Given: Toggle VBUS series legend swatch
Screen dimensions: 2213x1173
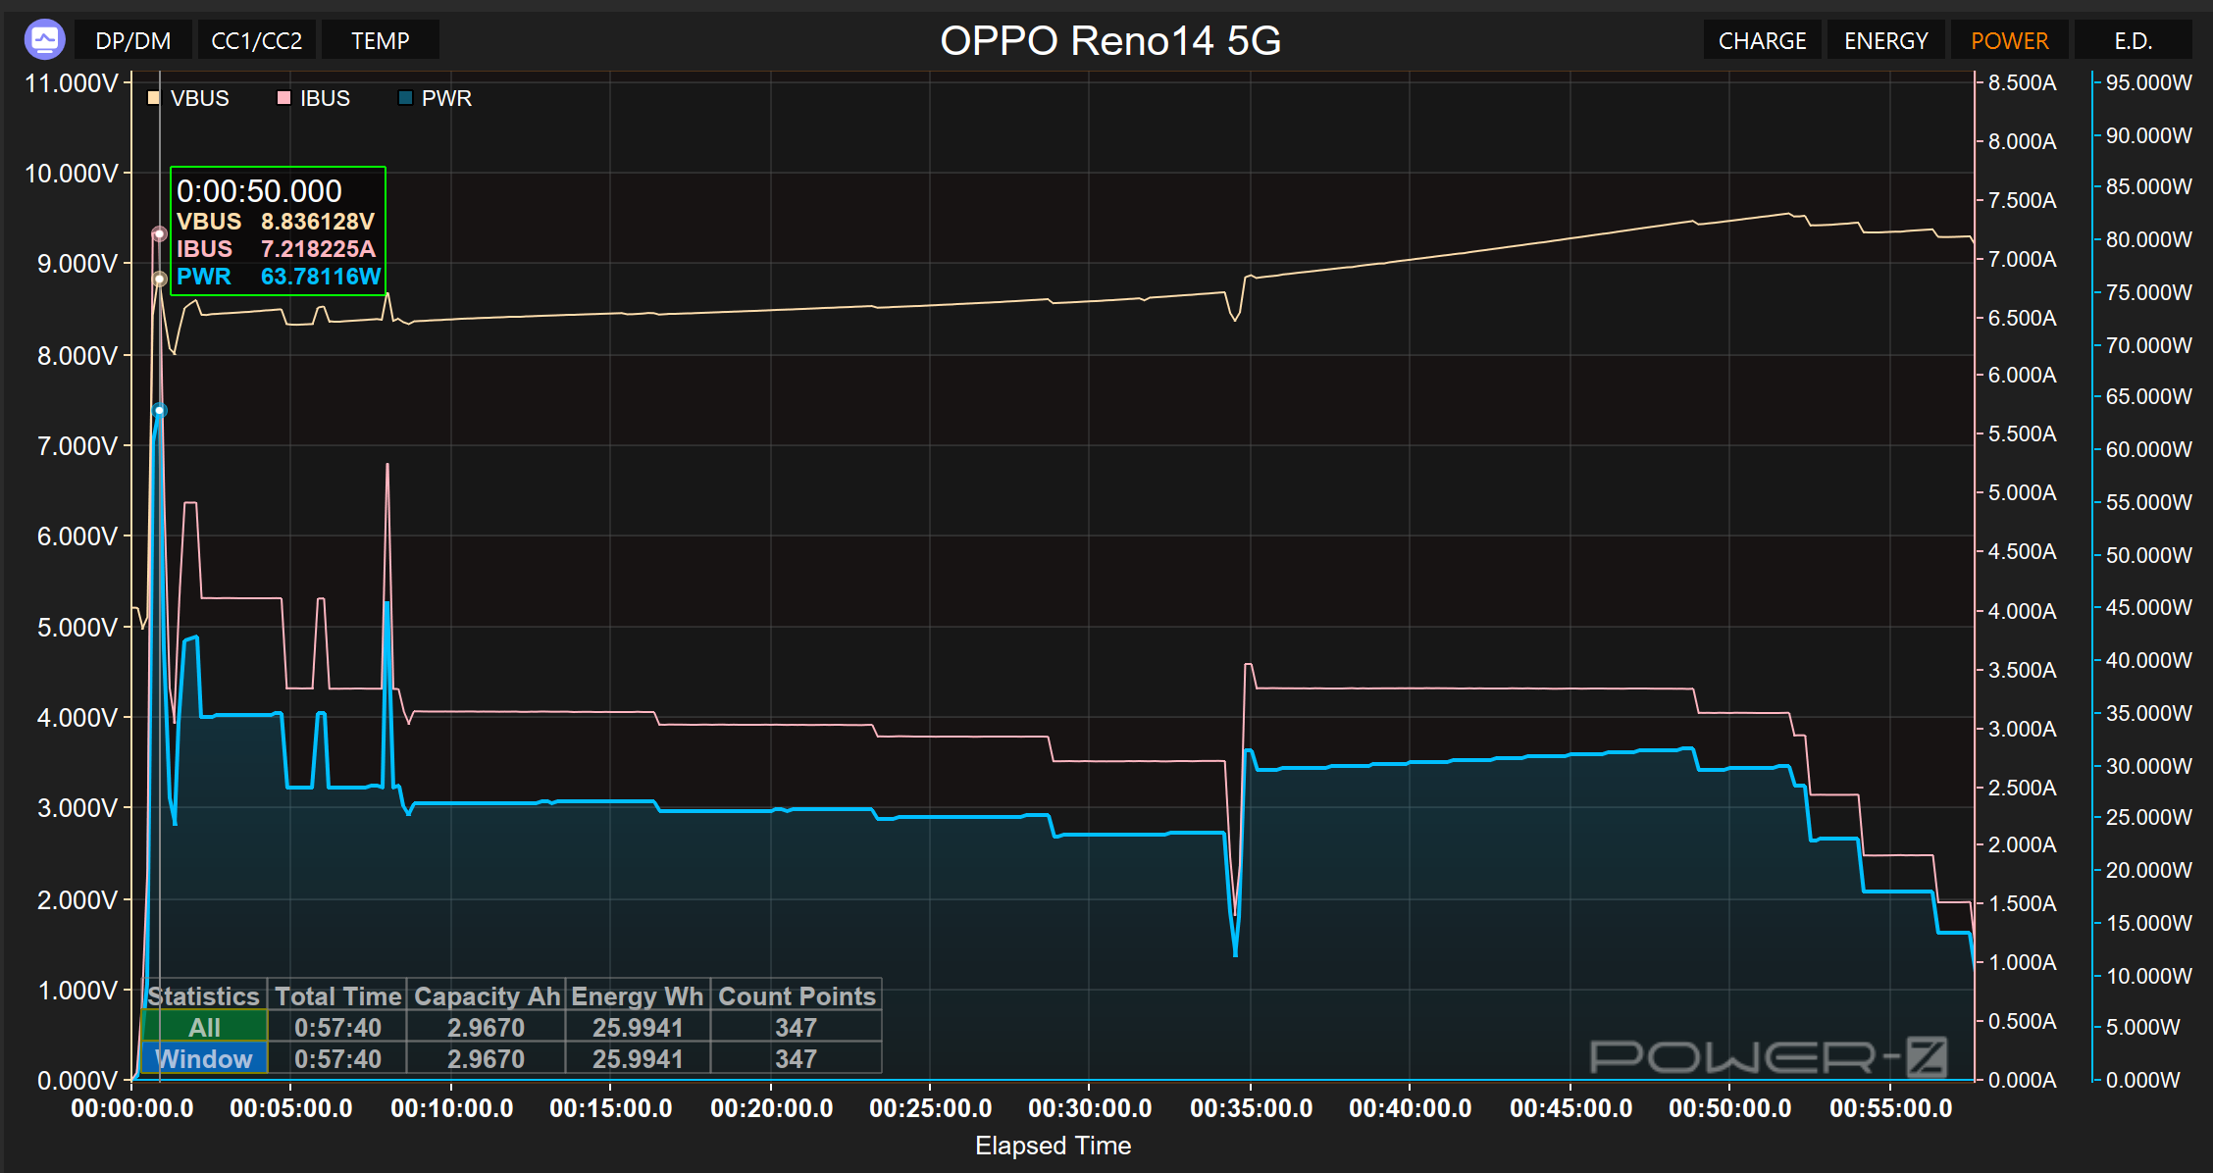Looking at the screenshot, I should (153, 98).
